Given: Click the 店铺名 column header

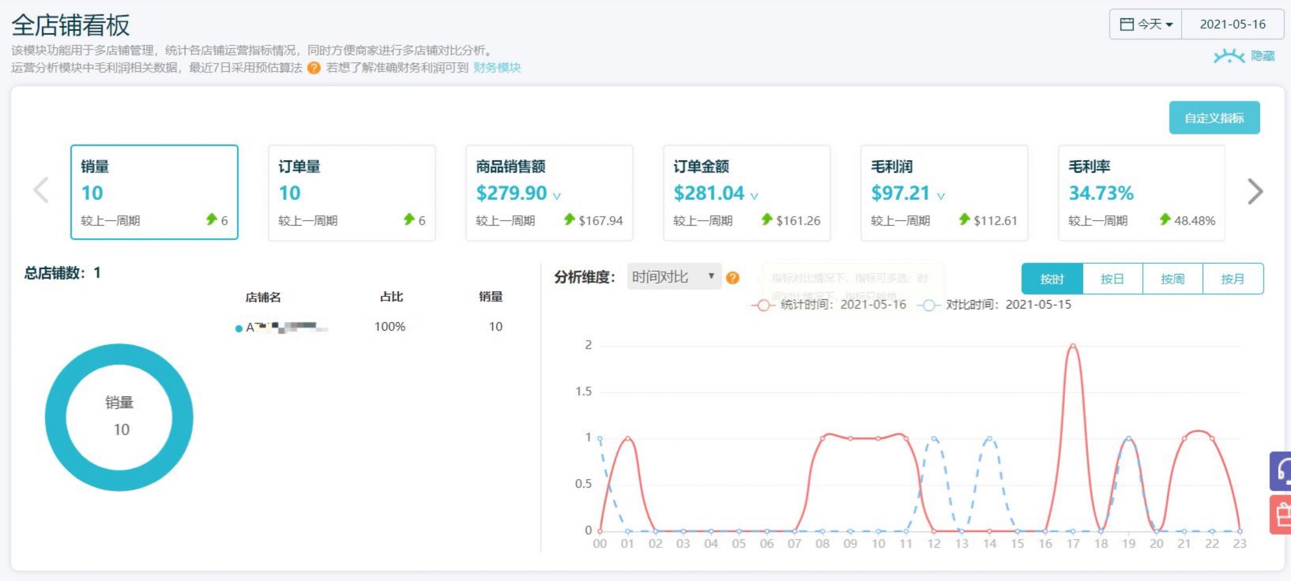Looking at the screenshot, I should pyautogui.click(x=263, y=297).
